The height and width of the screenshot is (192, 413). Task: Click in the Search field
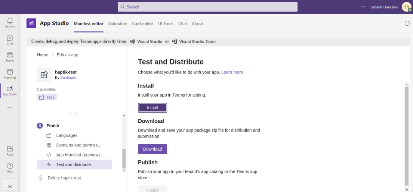207,7
